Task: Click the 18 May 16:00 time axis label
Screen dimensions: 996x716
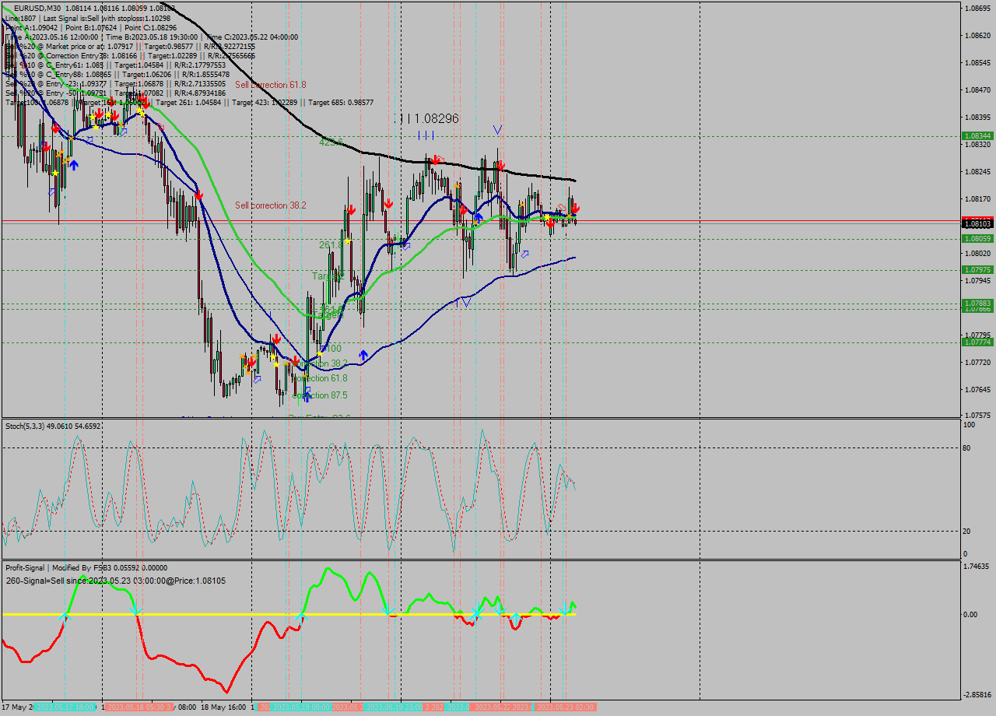Action: pyautogui.click(x=223, y=707)
